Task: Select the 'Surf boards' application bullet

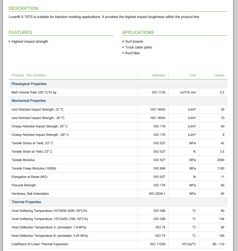Action: pyautogui.click(x=134, y=41)
